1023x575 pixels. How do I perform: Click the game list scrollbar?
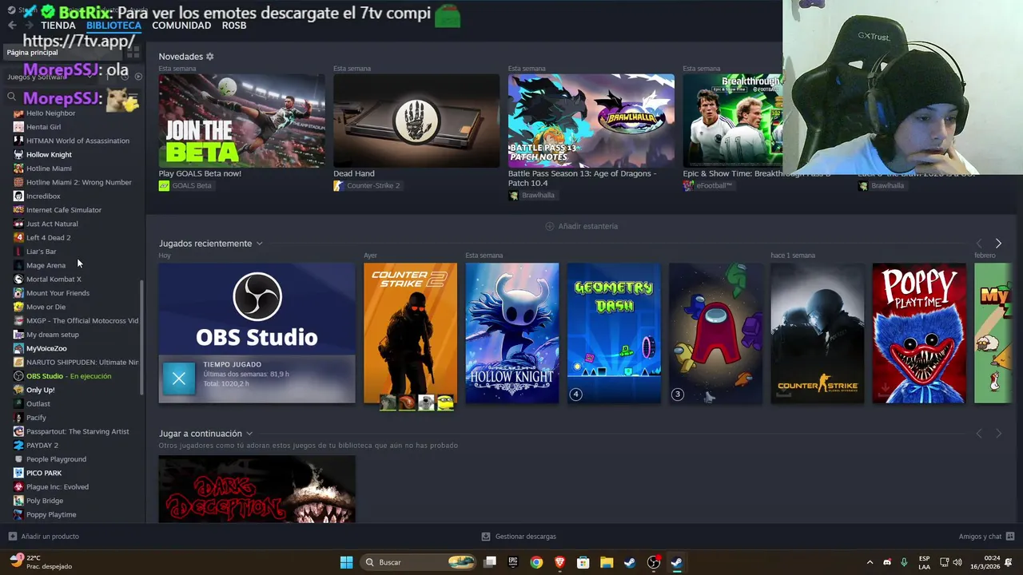click(x=141, y=336)
